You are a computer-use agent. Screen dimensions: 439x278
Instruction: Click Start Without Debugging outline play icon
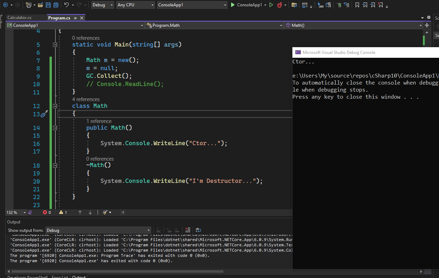271,5
